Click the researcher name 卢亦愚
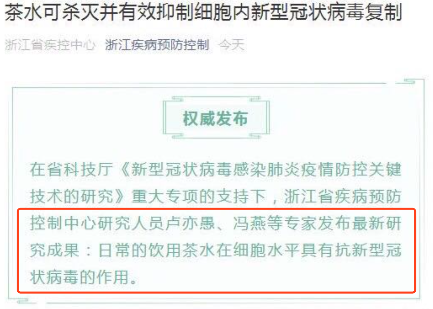Screen dimensions: 433x309 click(192, 224)
